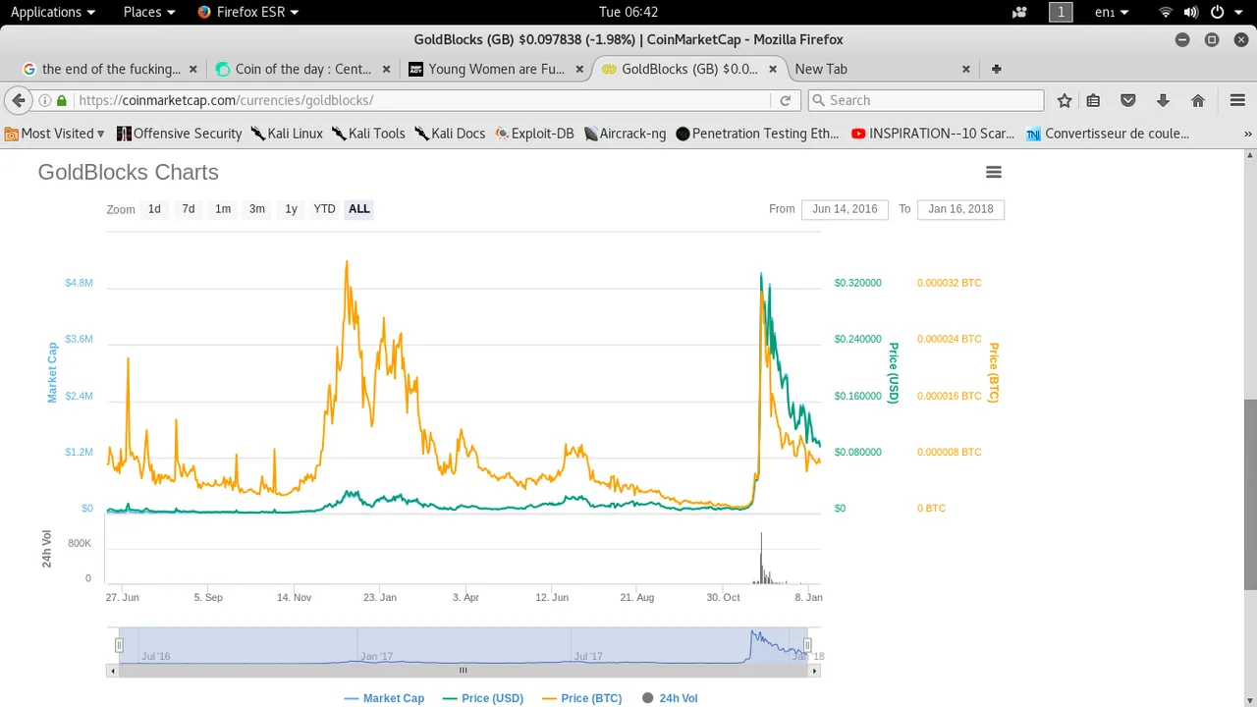Close the GoldBlocks tab
Screen dimensions: 1257x707
[x=773, y=69]
